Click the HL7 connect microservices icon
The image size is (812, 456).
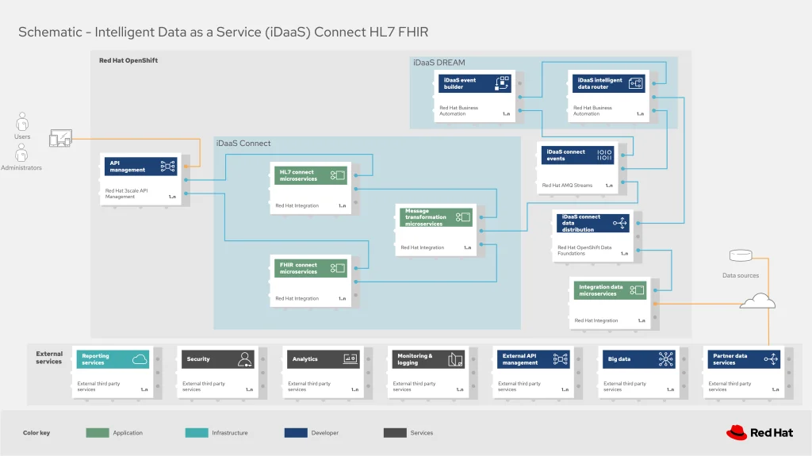(338, 175)
